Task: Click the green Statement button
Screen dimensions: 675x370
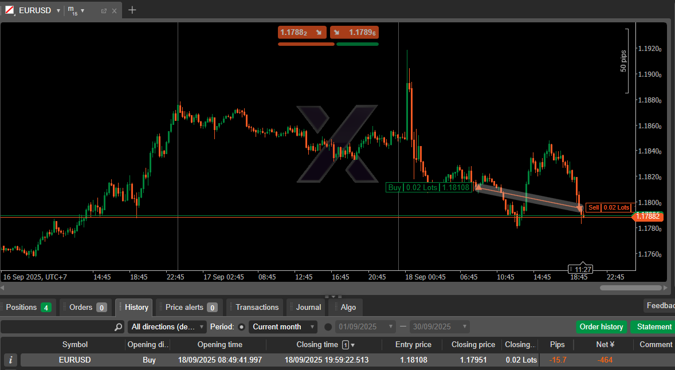Action: (x=654, y=327)
